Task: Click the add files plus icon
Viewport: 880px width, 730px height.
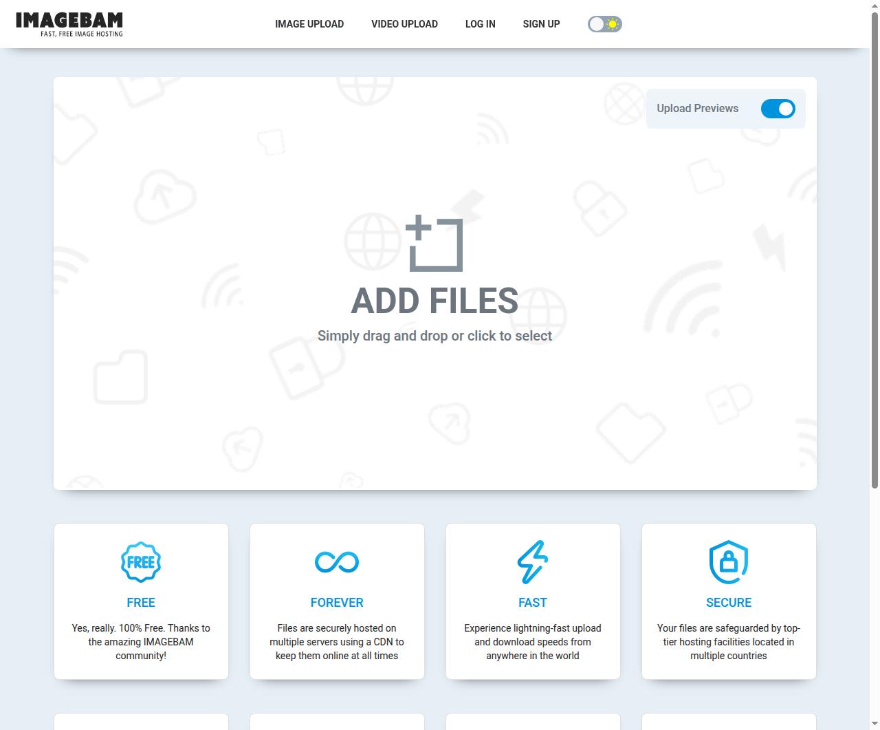Action: coord(434,244)
